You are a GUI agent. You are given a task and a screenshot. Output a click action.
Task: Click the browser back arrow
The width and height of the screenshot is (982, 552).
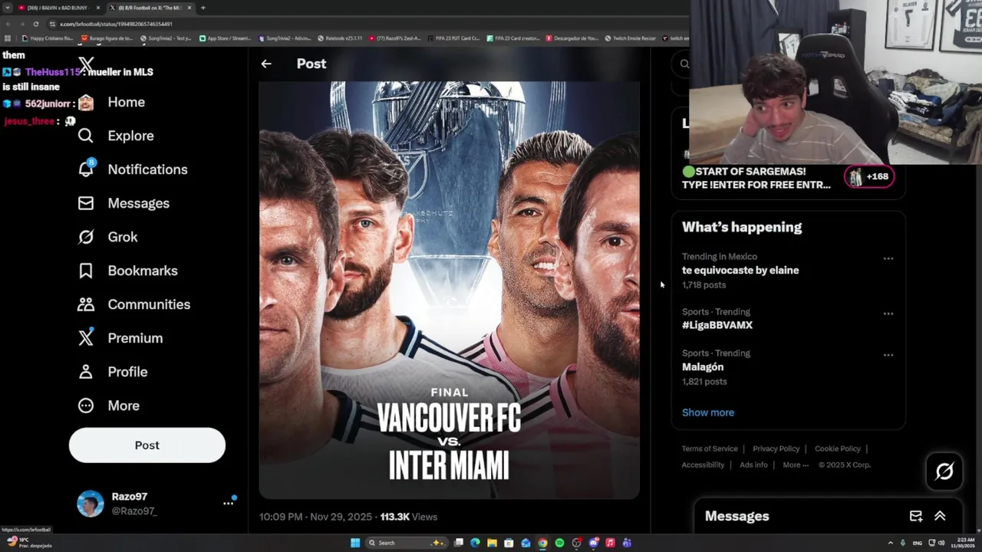(8, 24)
